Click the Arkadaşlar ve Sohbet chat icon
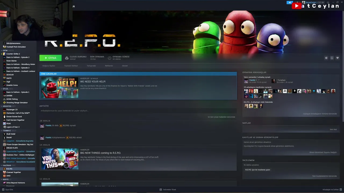Image resolution: width=344 pixels, height=193 pixels. pyautogui.click(x=341, y=190)
